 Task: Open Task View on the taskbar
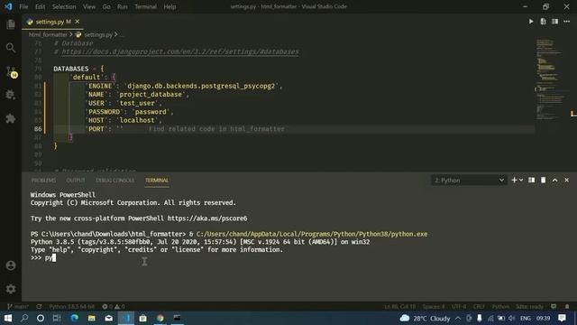(x=57, y=318)
